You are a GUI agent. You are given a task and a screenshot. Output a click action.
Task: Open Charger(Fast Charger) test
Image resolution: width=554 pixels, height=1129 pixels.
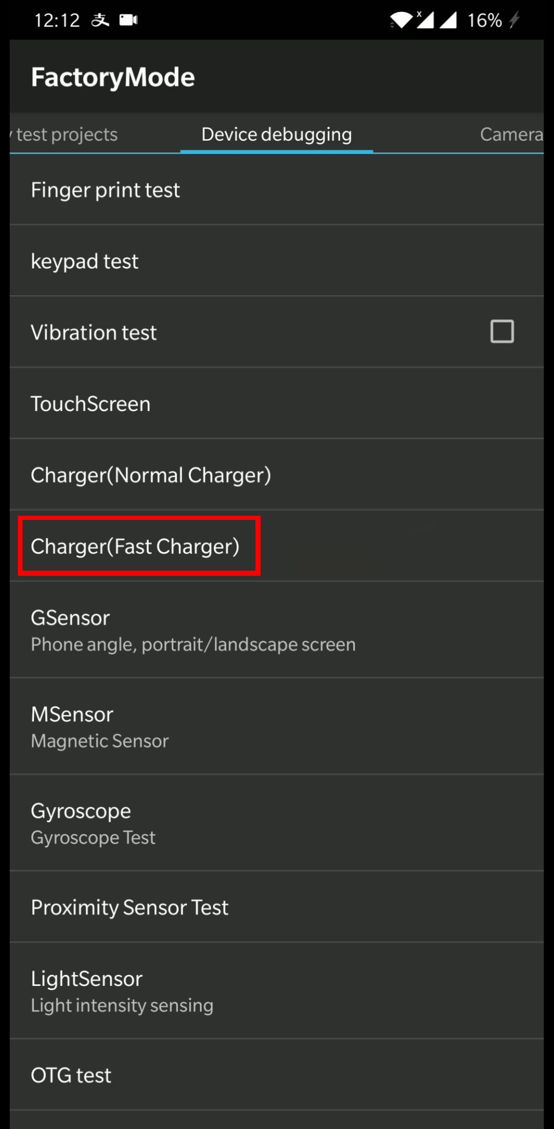pos(276,546)
